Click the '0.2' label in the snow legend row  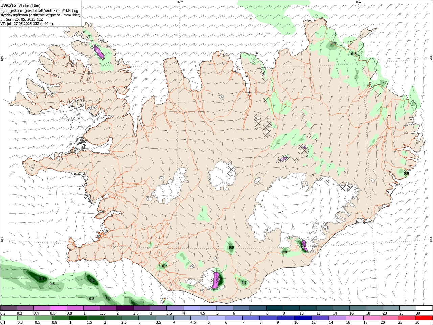[3, 313]
